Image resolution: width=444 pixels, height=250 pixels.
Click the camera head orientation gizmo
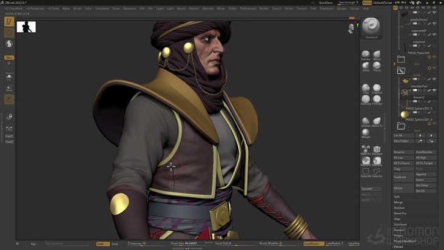click(351, 28)
